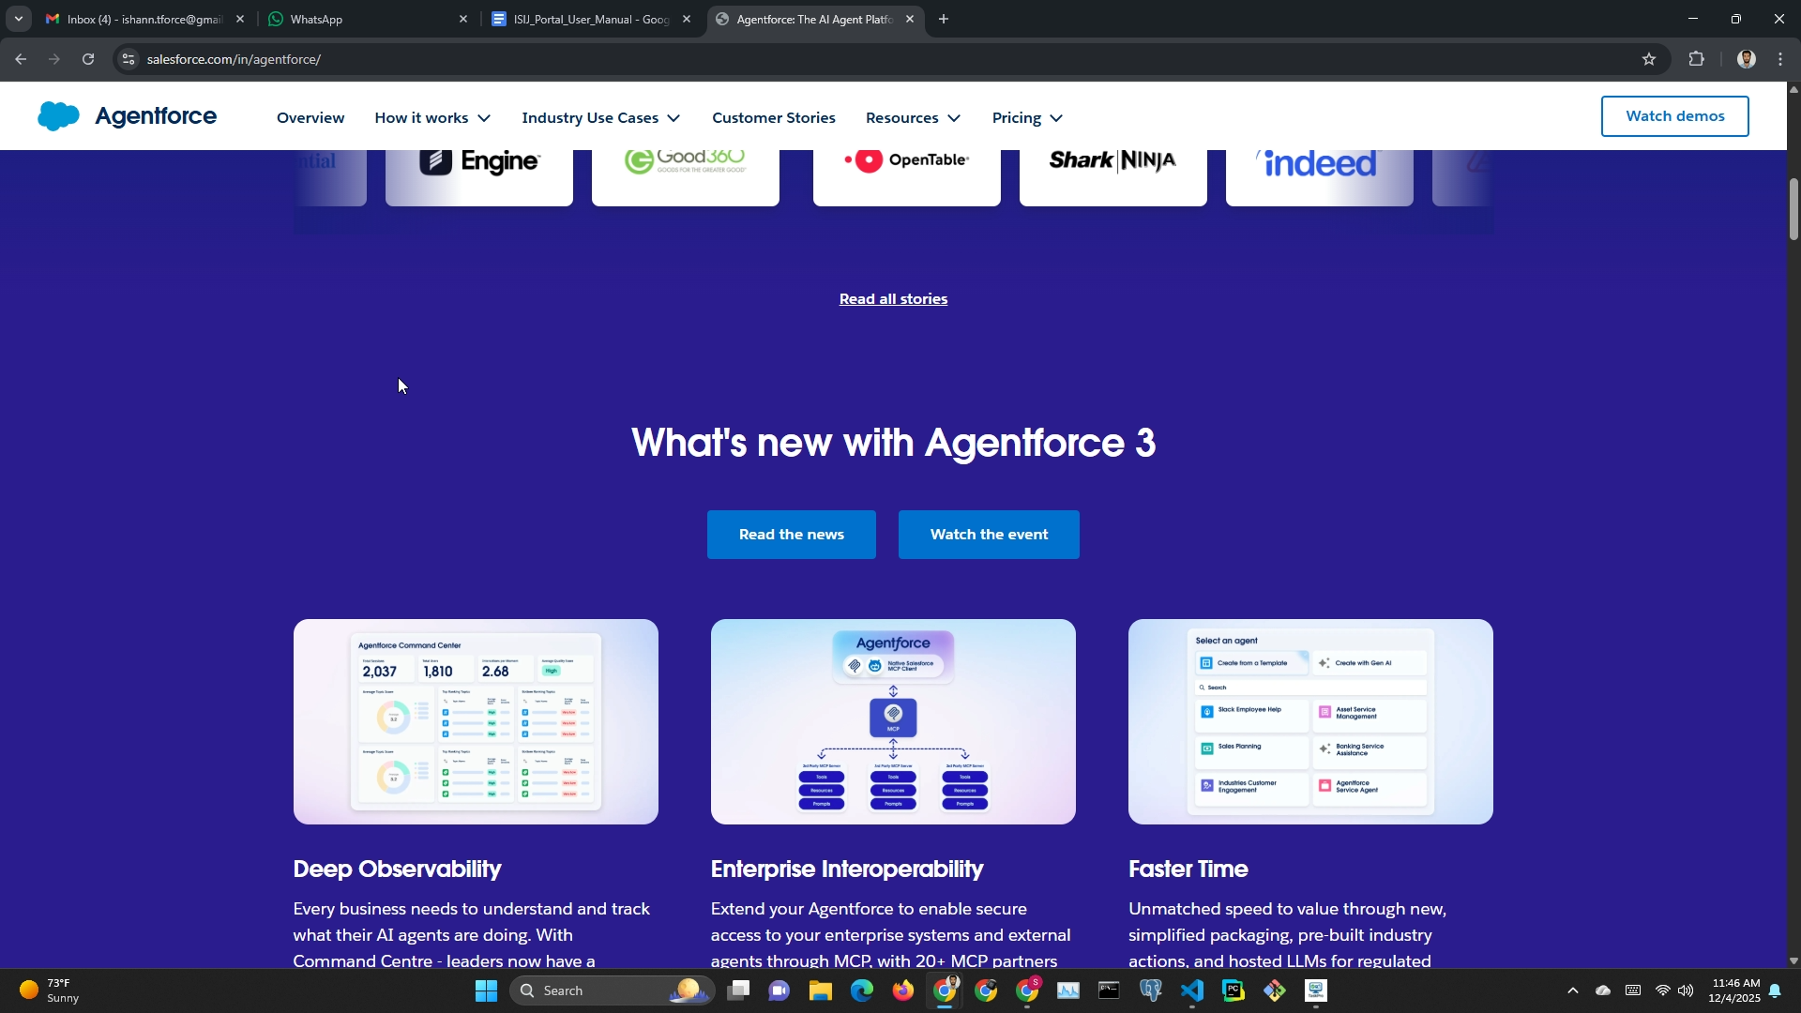Reload the page with refresh icon

pyautogui.click(x=88, y=59)
